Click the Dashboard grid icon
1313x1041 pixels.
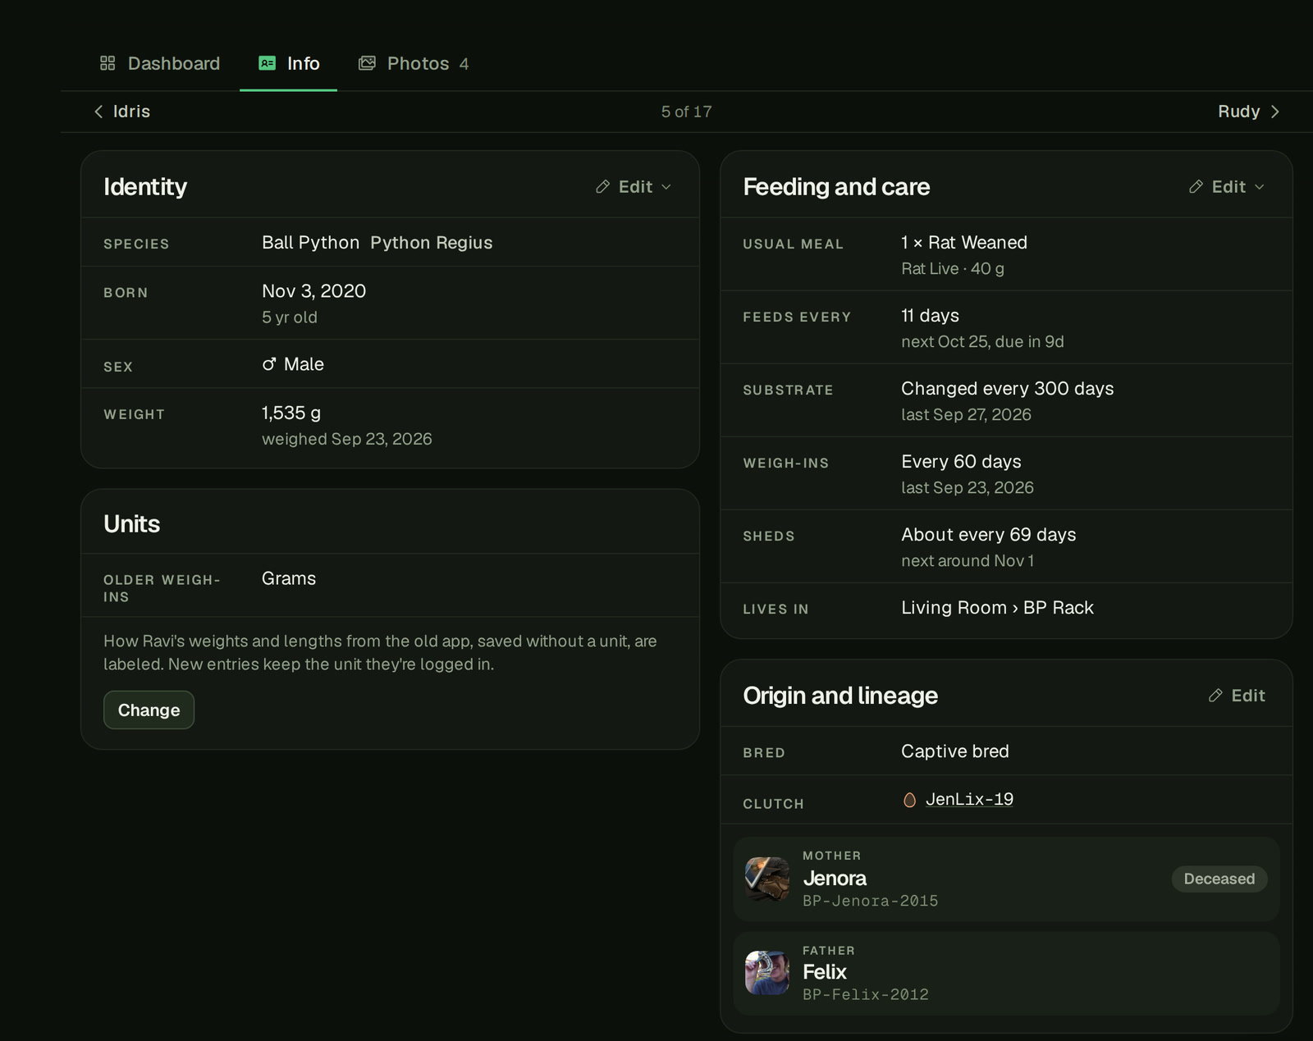108,63
